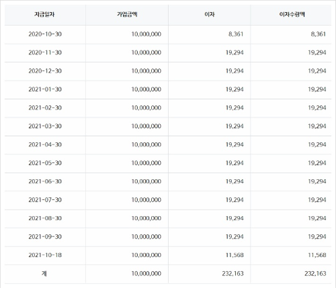
Task: Click the 가입금액 column header
Action: point(127,15)
